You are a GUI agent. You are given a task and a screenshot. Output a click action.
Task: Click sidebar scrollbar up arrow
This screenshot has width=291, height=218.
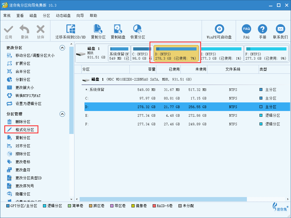coord(71,44)
